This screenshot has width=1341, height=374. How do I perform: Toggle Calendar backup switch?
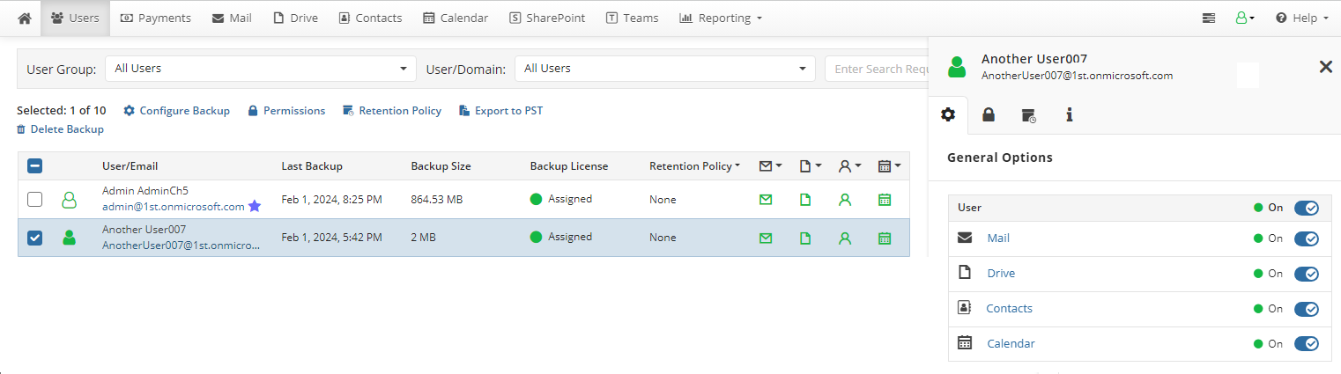pyautogui.click(x=1306, y=344)
